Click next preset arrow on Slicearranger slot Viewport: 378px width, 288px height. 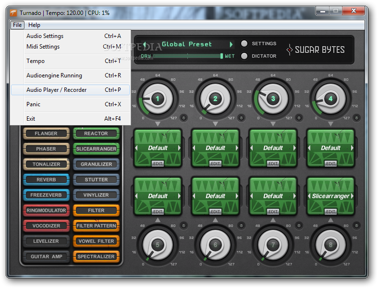pyautogui.click(x=352, y=196)
